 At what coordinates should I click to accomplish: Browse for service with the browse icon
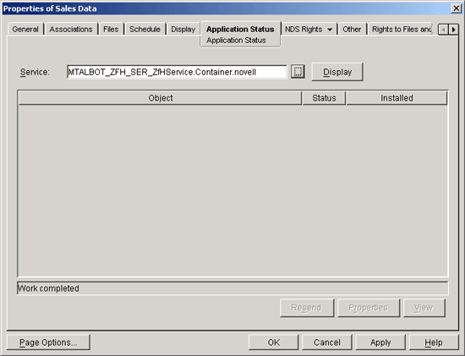[x=298, y=72]
